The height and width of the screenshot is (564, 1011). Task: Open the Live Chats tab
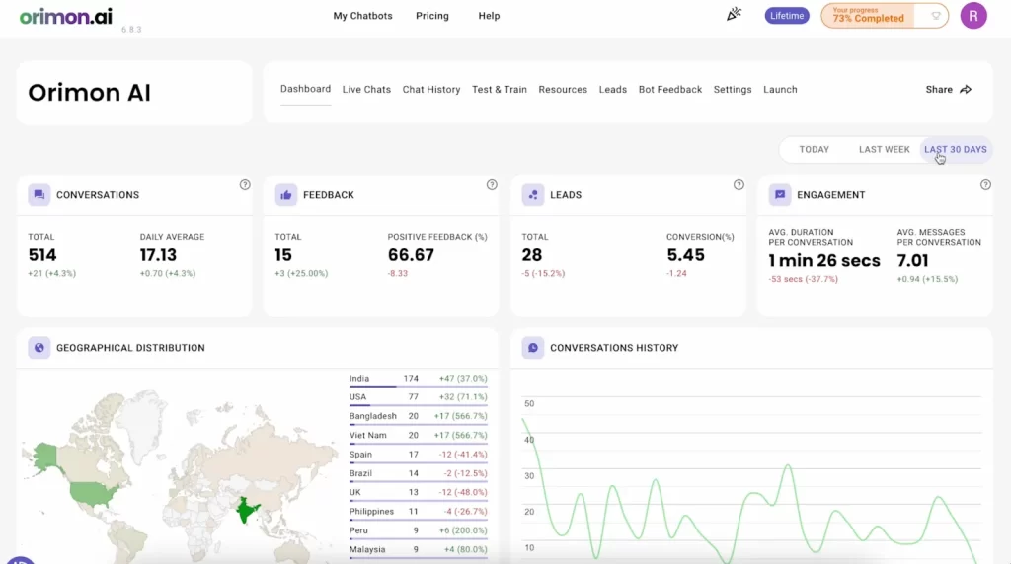366,90
